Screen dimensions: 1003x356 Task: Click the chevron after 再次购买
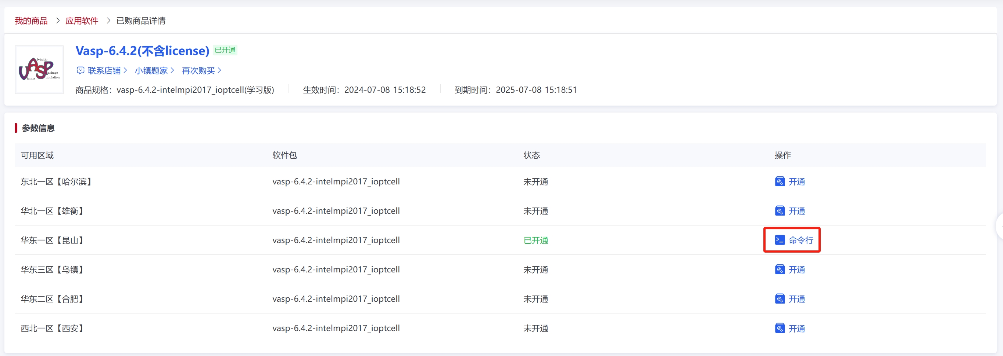pos(219,70)
